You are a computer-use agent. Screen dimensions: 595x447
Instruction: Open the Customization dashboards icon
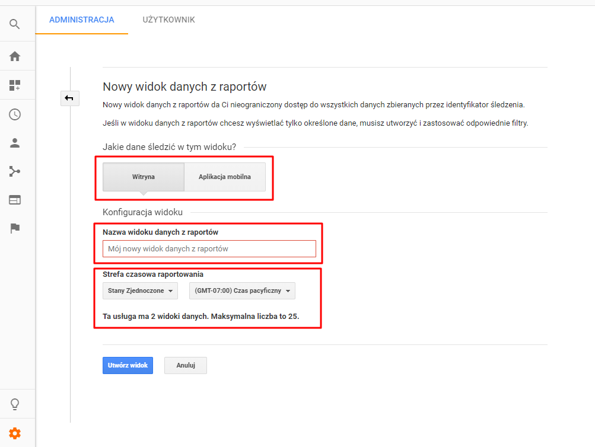pyautogui.click(x=15, y=85)
